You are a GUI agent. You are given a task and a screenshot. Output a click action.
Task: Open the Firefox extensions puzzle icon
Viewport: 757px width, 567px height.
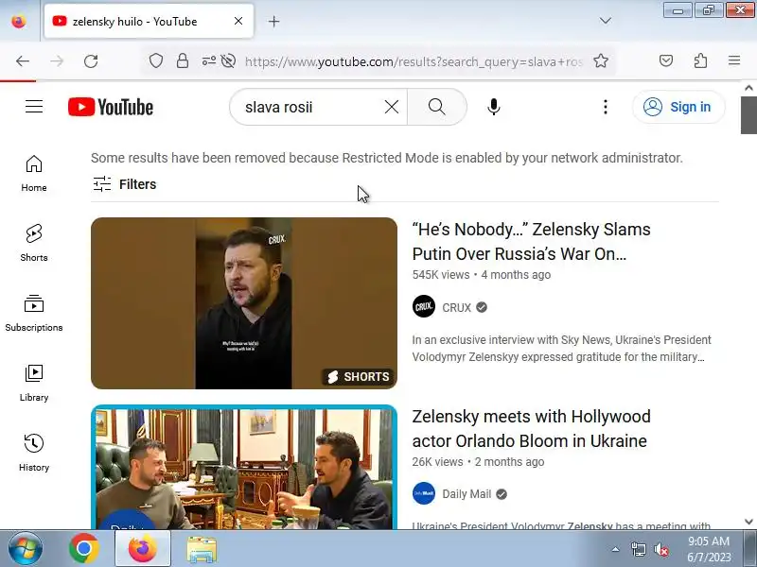pyautogui.click(x=700, y=60)
